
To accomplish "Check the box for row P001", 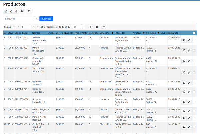I will pos(194,41).
